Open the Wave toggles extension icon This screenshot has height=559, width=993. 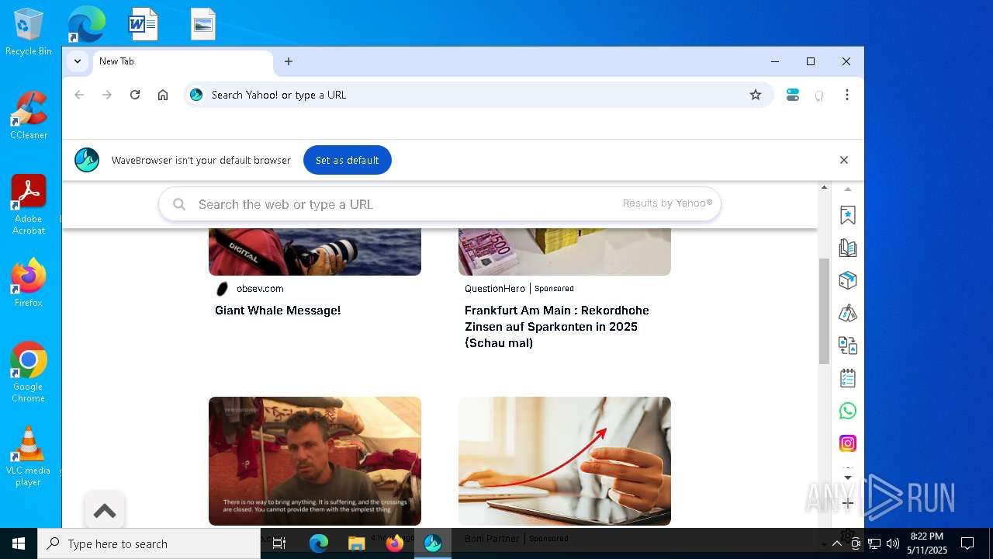pyautogui.click(x=793, y=95)
